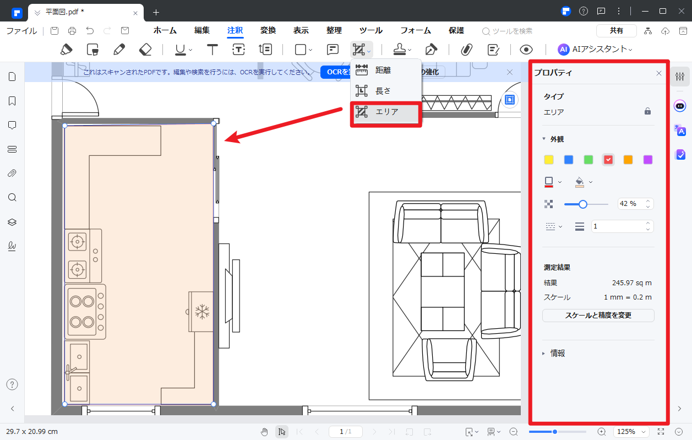
Task: Select the pencil drawing tool
Action: point(119,50)
